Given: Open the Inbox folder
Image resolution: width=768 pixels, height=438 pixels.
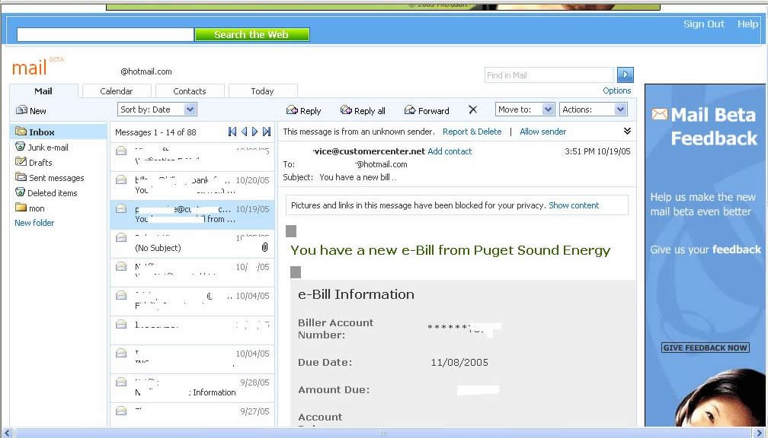Looking at the screenshot, I should 58,132.
